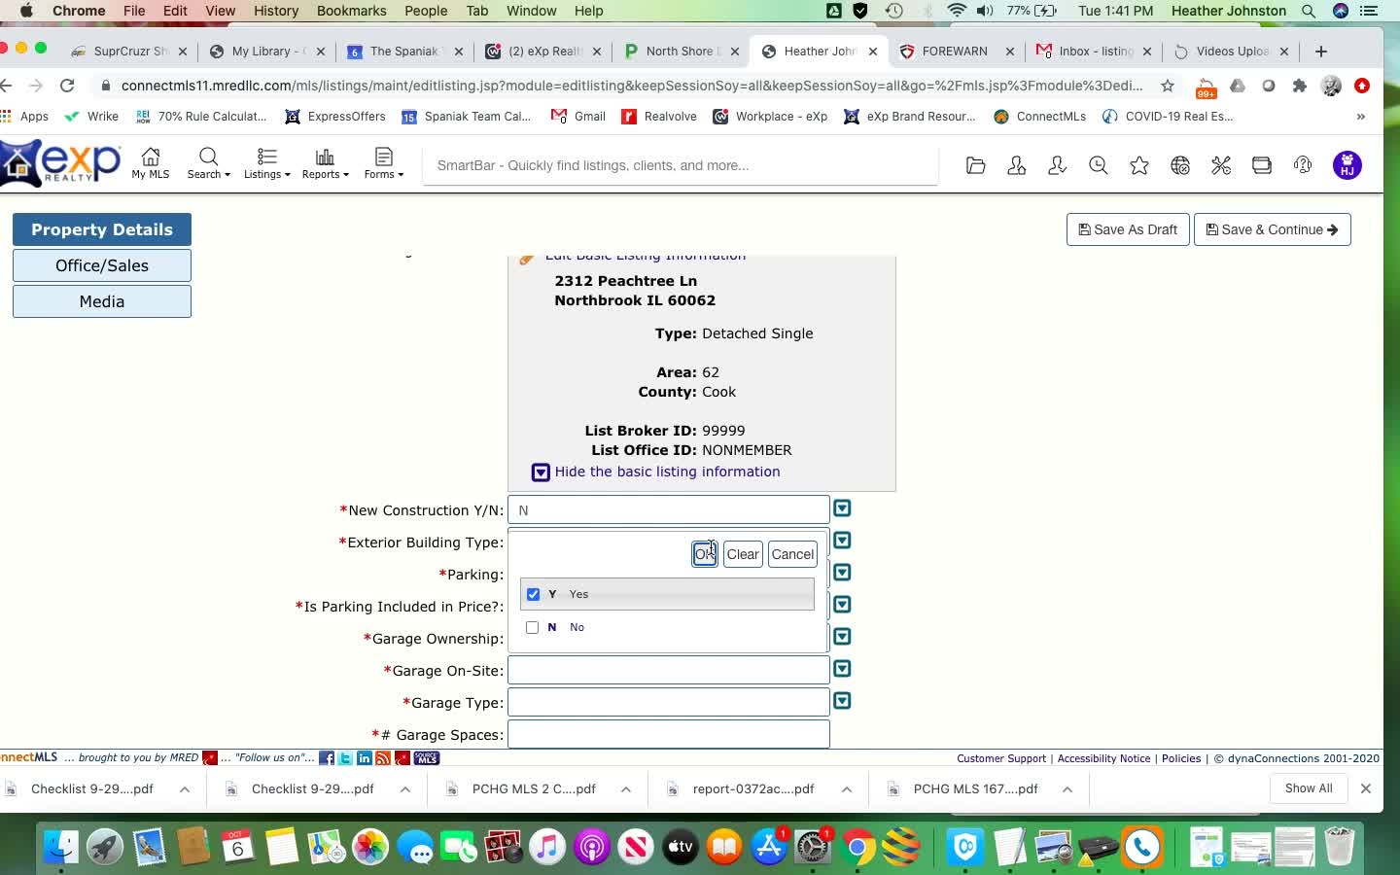
Task: Expand Parking dropdown arrow
Action: pos(842,573)
